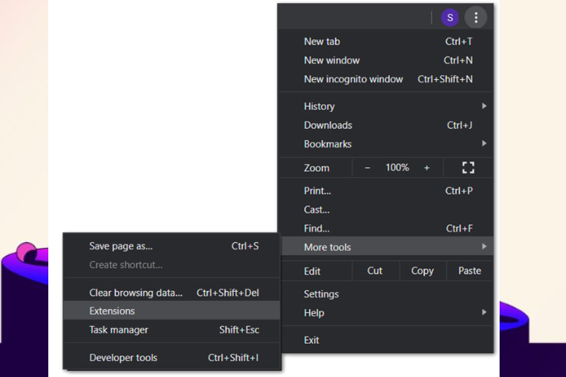Click the Paste button in Edit row
Screen dimensions: 566x377
(x=469, y=271)
